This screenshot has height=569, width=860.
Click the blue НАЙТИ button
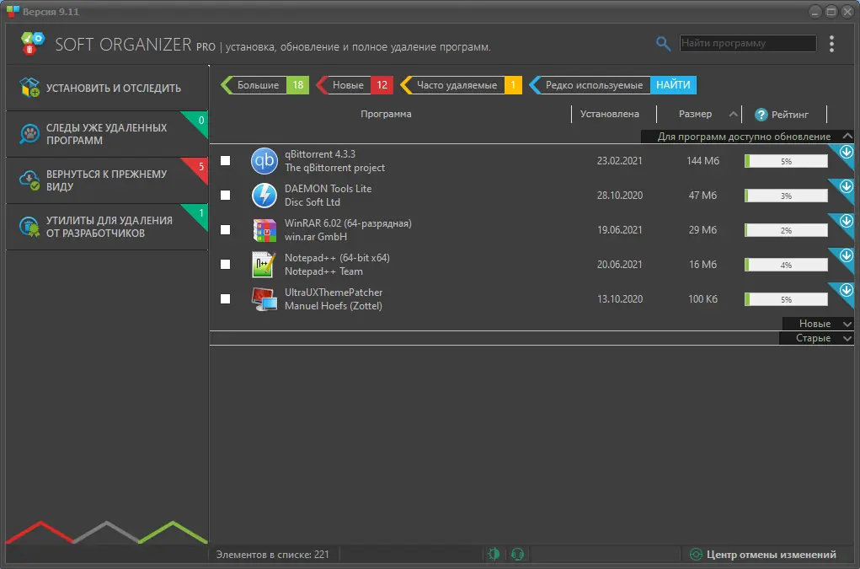click(x=673, y=85)
